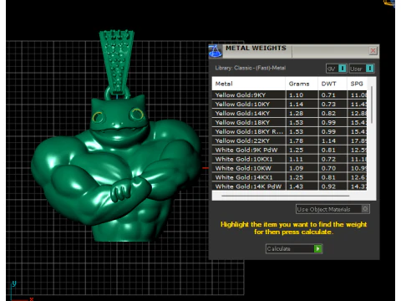401x301 pixels.
Task: Click the Calculate button
Action: (294, 248)
